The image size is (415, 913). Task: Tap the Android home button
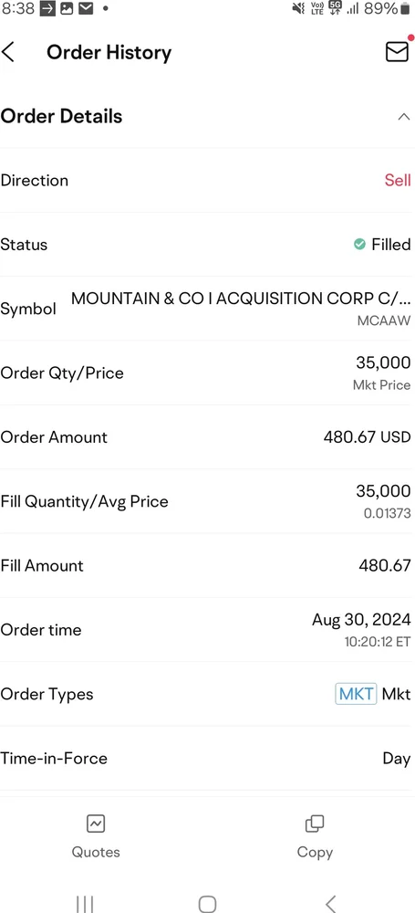[207, 904]
